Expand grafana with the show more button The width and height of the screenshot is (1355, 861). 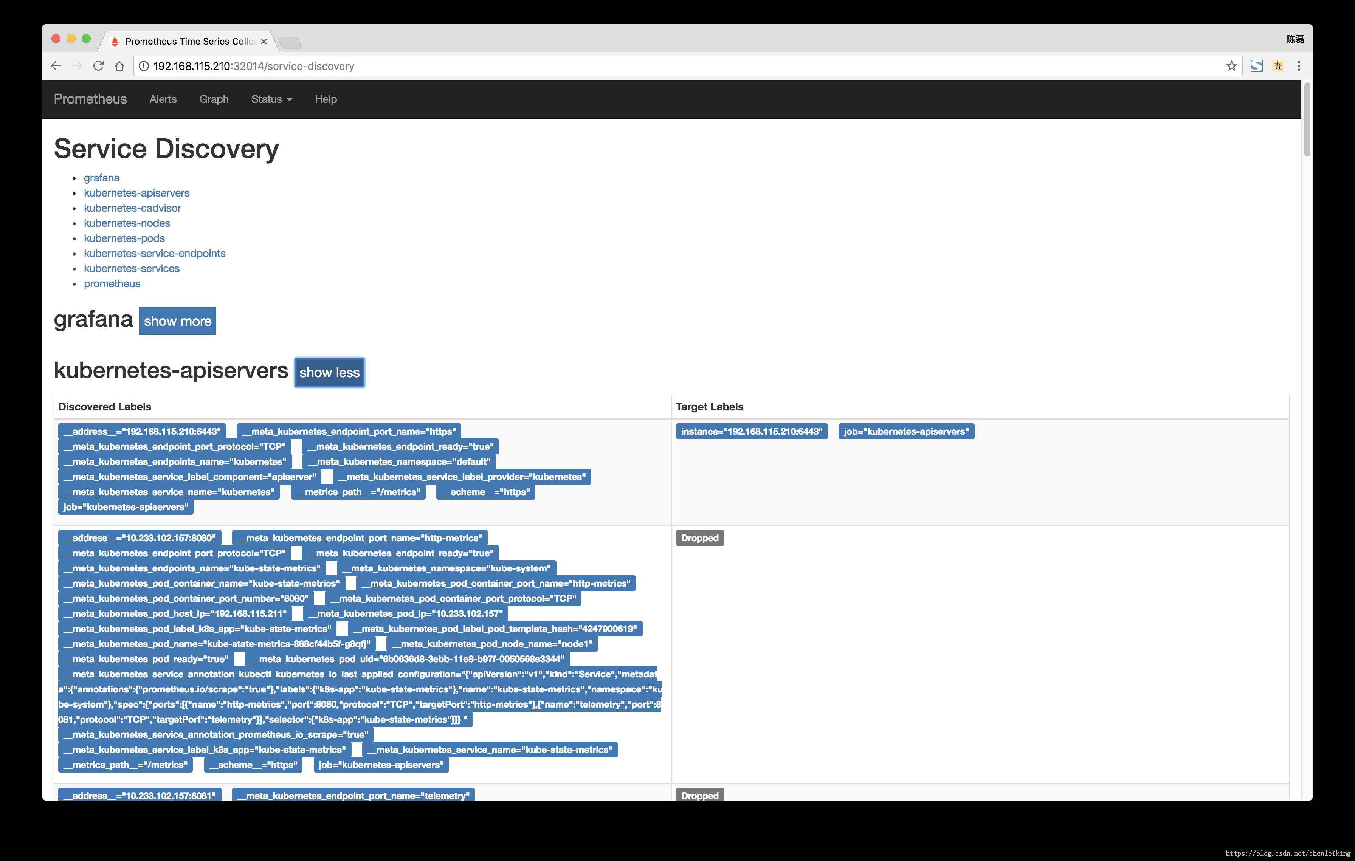pos(177,321)
